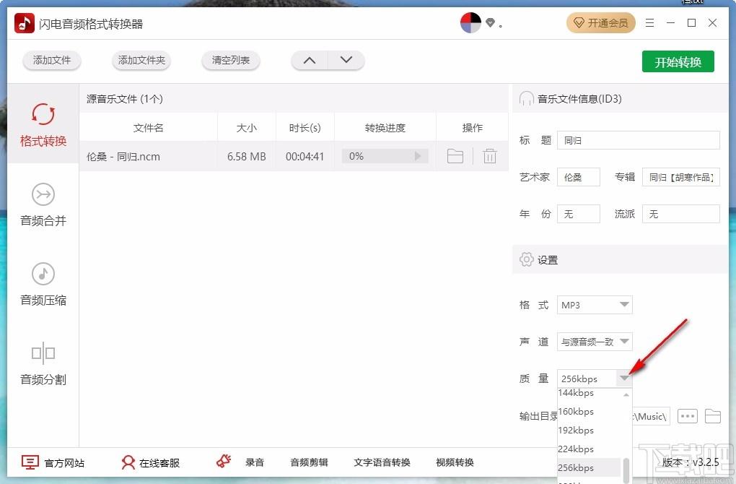Click the 年份 year field
736x484 pixels.
[578, 214]
